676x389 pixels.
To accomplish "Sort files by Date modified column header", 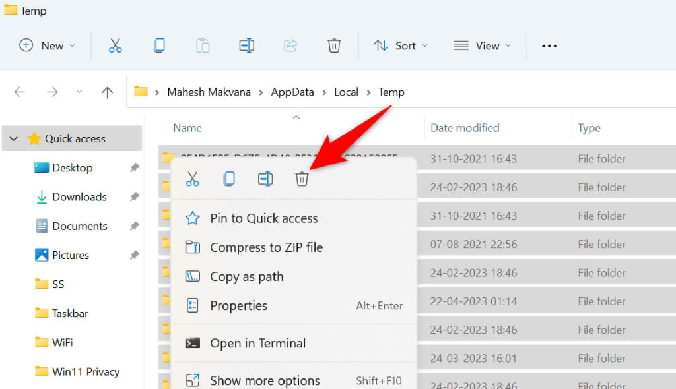I will pyautogui.click(x=465, y=128).
